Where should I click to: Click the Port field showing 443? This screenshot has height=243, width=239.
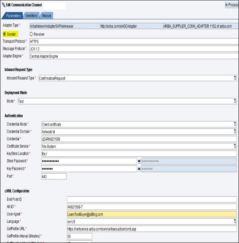[x=53, y=176]
